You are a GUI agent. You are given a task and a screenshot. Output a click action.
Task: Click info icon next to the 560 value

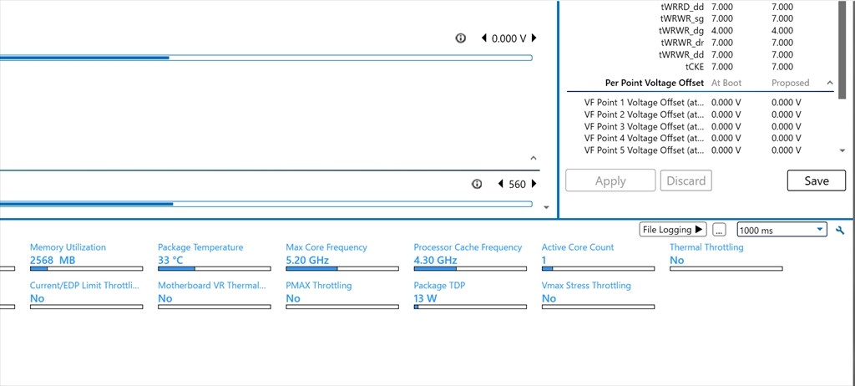477,184
